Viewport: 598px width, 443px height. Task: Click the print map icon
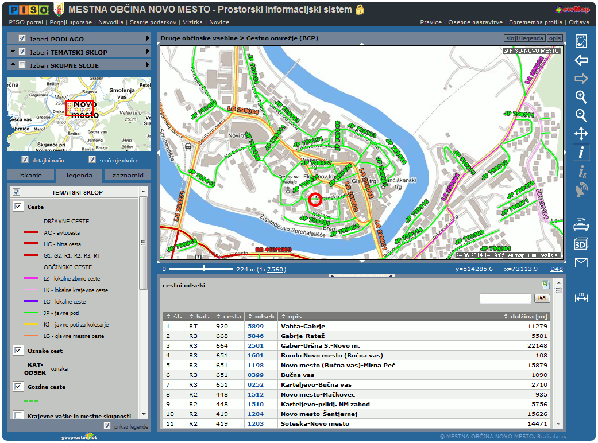pos(581,226)
